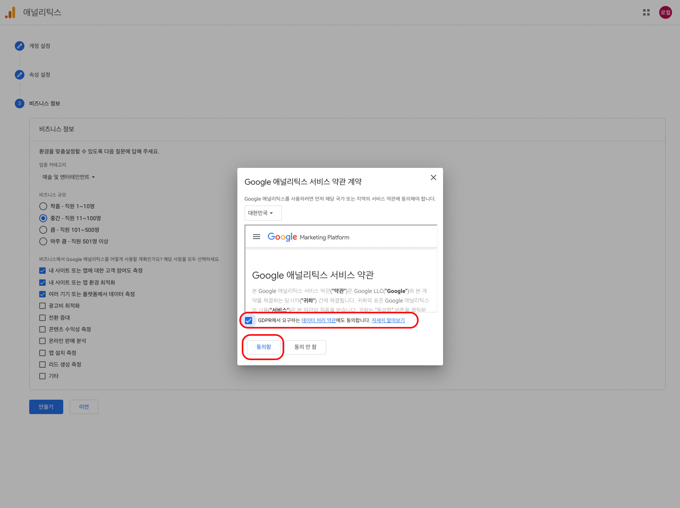Screen dimensions: 680x508
Task: Open the 데이터 처리 약관 link
Action: pos(318,321)
